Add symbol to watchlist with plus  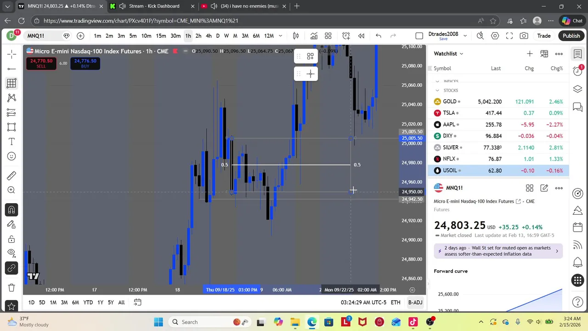coord(530,54)
